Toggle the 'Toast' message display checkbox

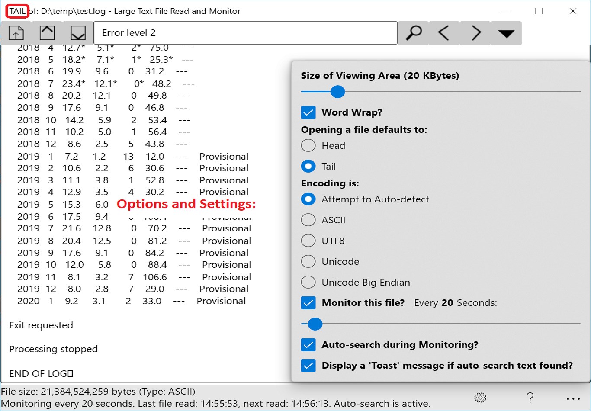(308, 366)
